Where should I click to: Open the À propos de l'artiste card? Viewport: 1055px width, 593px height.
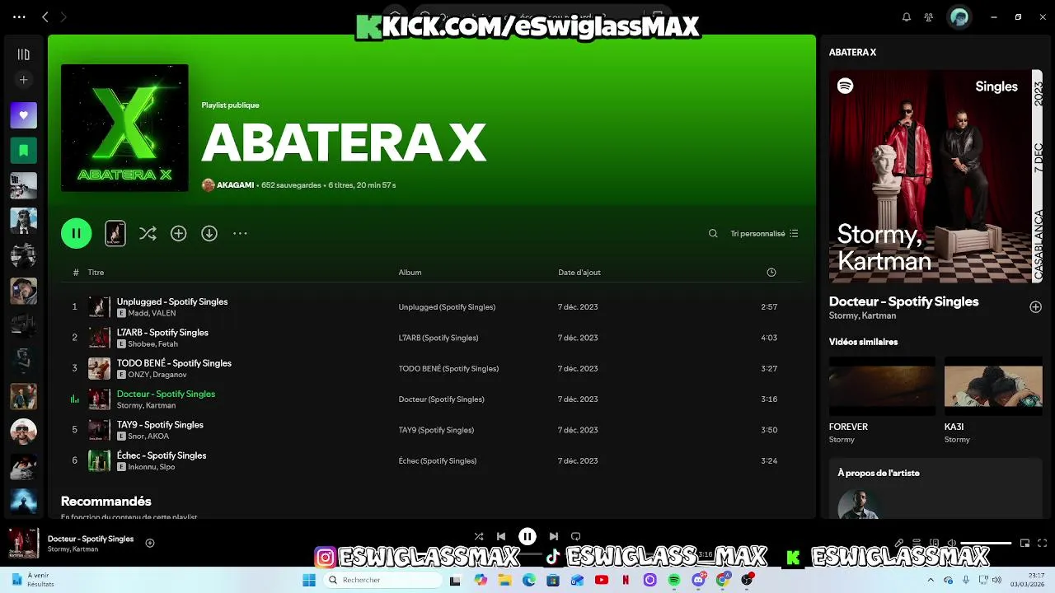tap(936, 488)
